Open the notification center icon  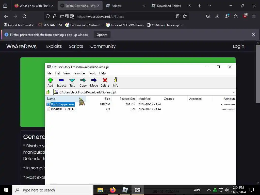click(x=252, y=190)
